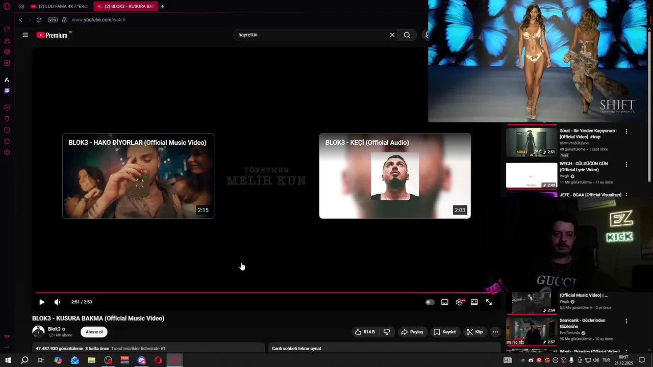
Task: Open History clock icon in sidebar
Action: (x=7, y=130)
